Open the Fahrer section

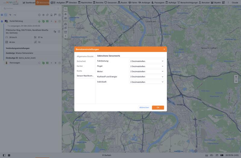point(133,3)
